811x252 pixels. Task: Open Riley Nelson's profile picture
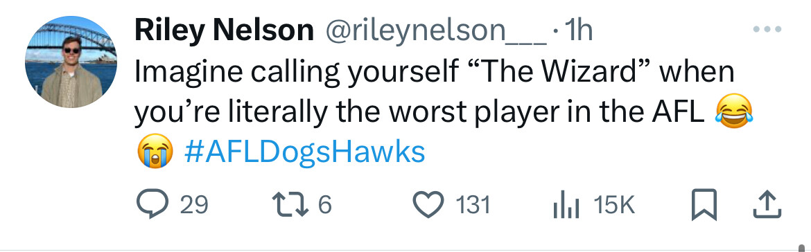[x=71, y=62]
